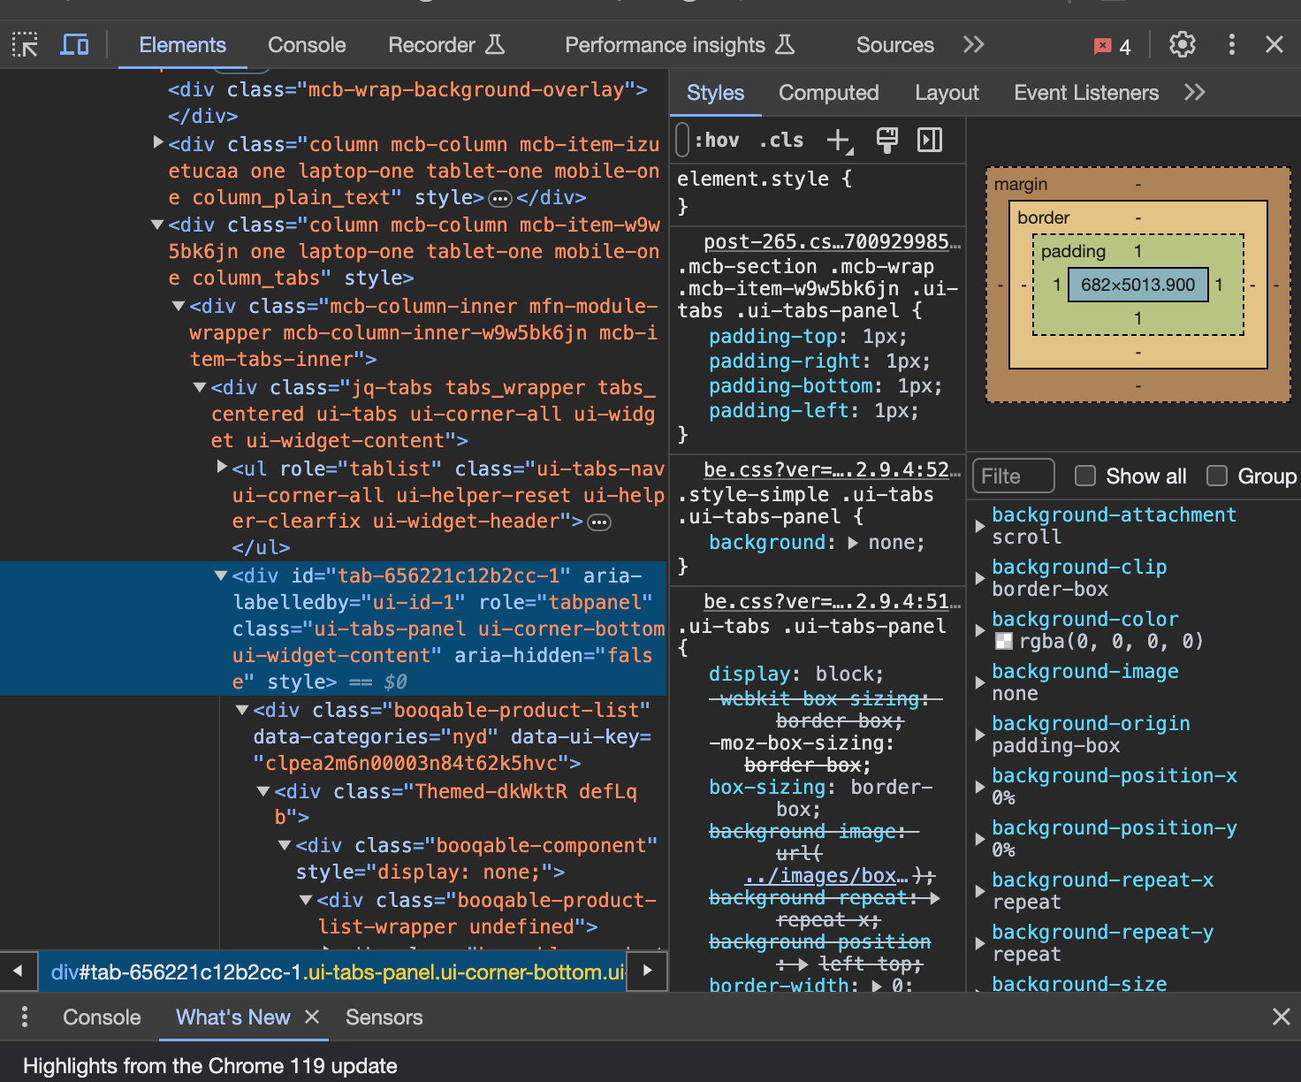Image resolution: width=1301 pixels, height=1082 pixels.
Task: Click the red error count badge
Action: [1112, 46]
